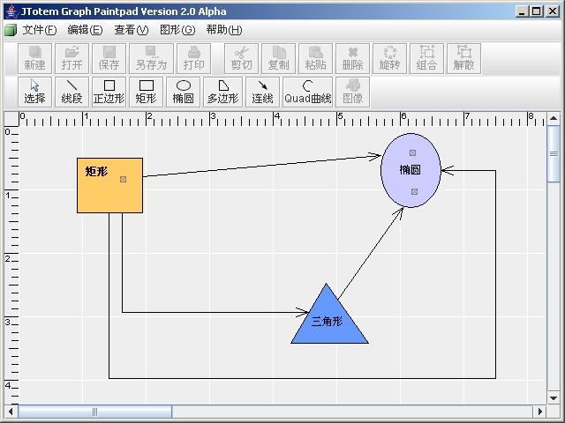The height and width of the screenshot is (423, 565).
Task: Open the 文件(F) menu
Action: coord(40,30)
